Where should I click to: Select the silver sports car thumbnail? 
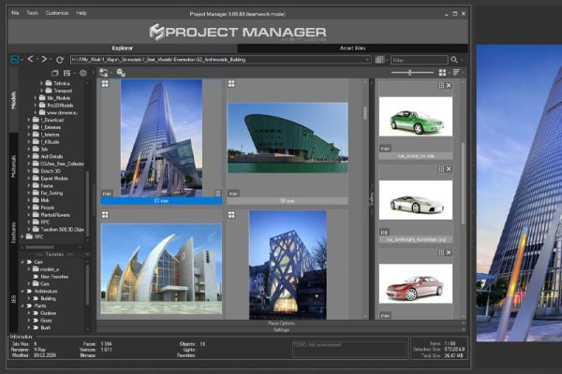click(416, 200)
